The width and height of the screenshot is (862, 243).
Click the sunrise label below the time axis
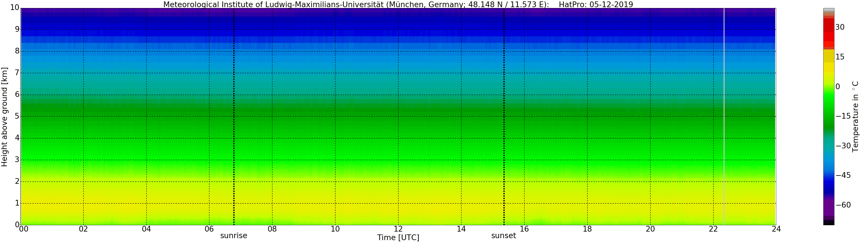233,236
